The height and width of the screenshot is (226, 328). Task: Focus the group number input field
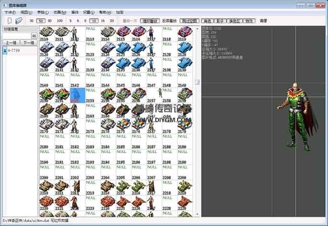pyautogui.click(x=17, y=36)
